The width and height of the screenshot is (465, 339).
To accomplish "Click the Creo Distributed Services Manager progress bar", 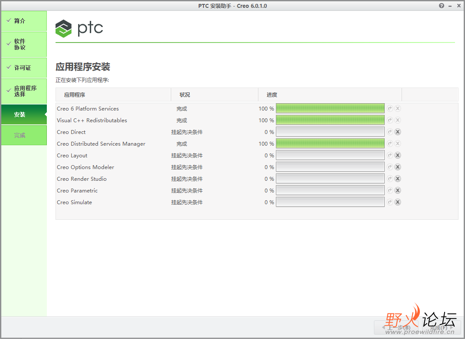I will tap(330, 144).
